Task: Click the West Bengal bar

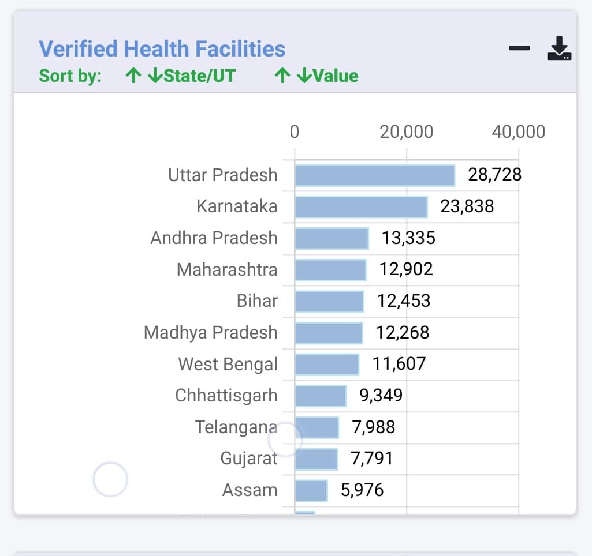Action: click(327, 364)
